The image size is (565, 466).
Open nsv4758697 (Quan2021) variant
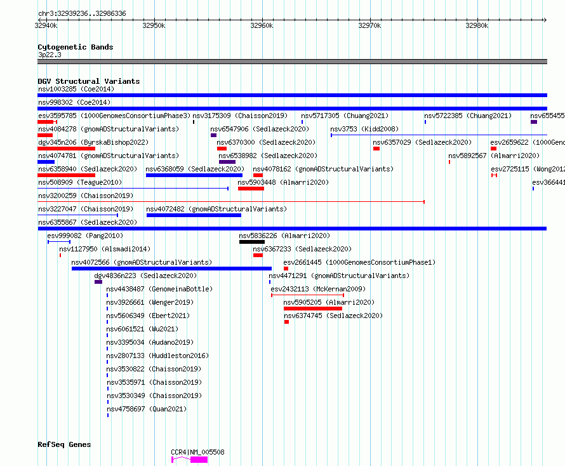pyautogui.click(x=147, y=409)
